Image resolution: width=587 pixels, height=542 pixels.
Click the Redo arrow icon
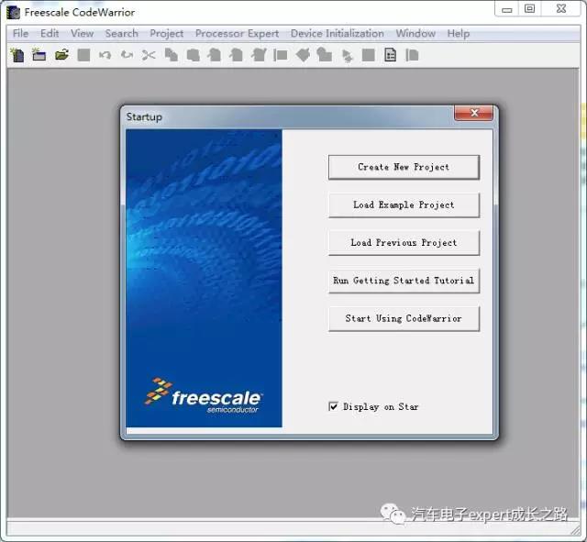[127, 55]
